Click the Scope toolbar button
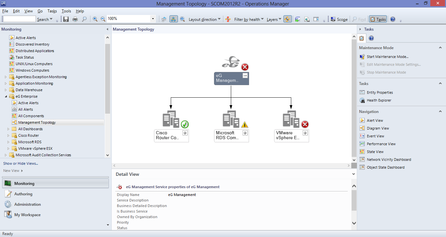This screenshot has height=237, width=446. (339, 19)
